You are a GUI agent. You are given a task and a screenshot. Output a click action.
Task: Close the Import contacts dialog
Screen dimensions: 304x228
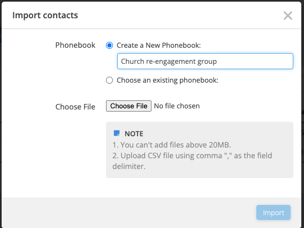(288, 16)
